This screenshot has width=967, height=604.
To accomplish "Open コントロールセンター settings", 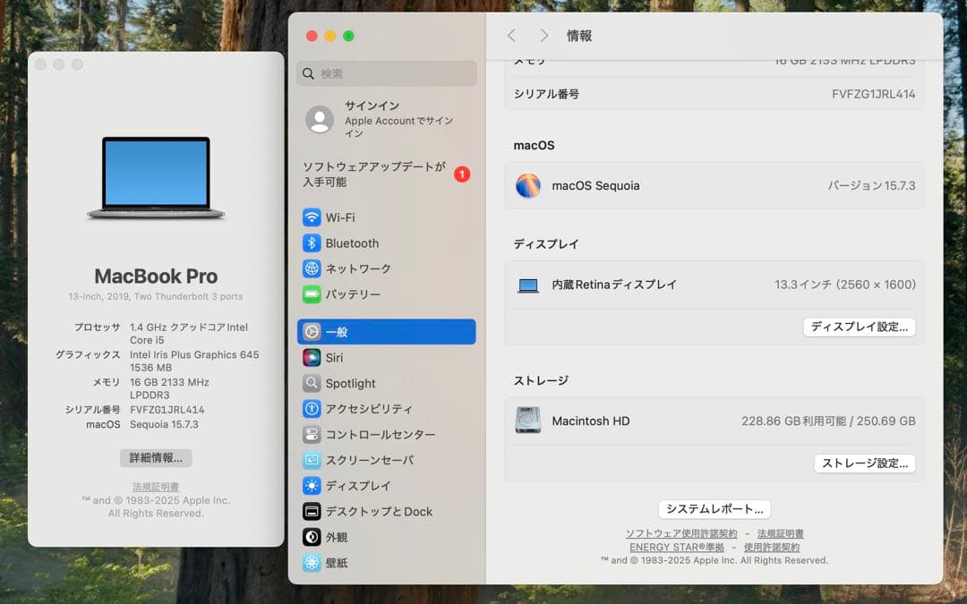I will click(x=360, y=434).
